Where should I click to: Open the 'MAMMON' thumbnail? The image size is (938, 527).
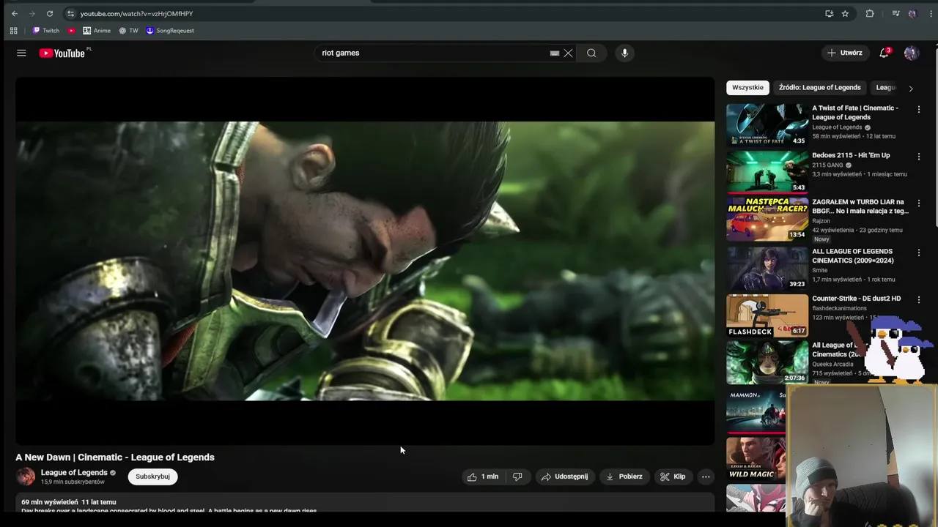point(756,411)
